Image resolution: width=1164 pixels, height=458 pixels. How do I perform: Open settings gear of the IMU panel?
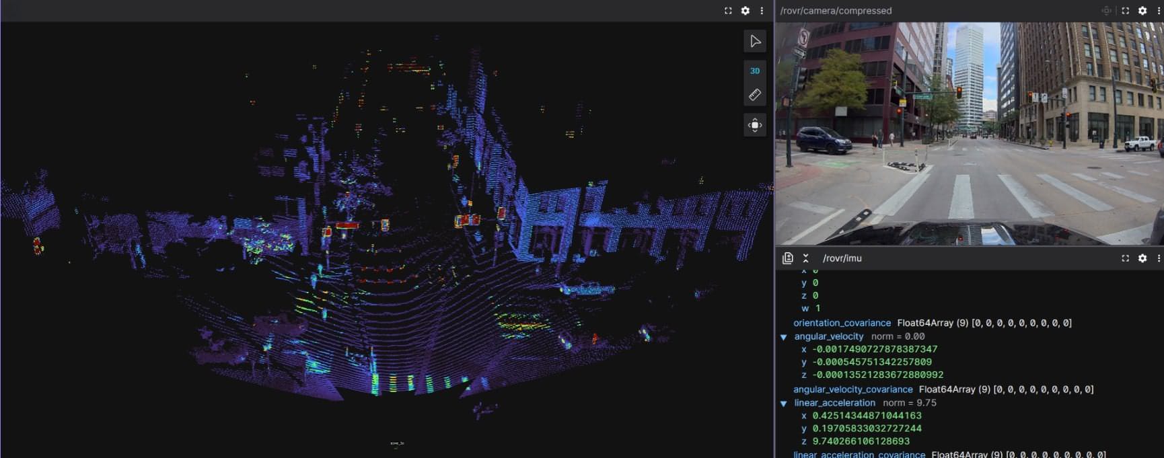(1142, 258)
